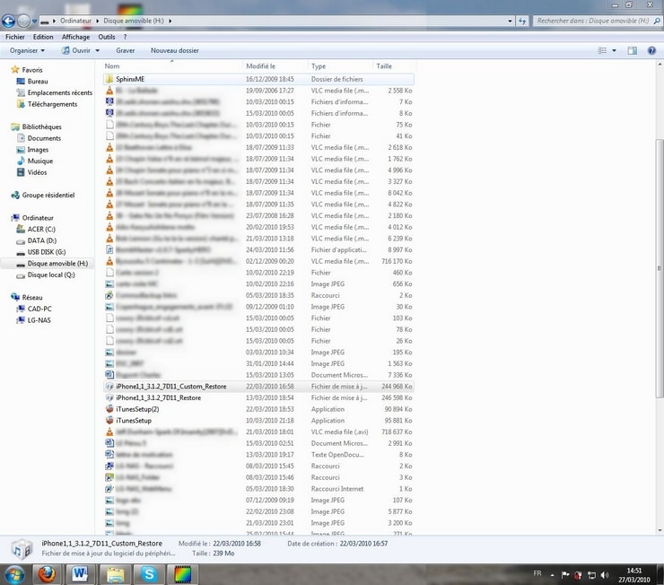Viewport: 664px width, 585px height.
Task: Open Emplacements récents in the sidebar
Action: pos(60,92)
